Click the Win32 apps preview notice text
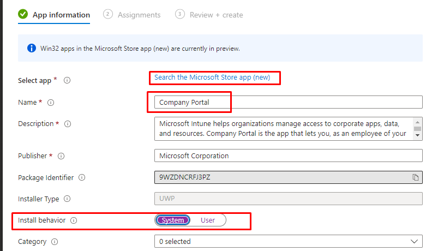 (x=140, y=49)
